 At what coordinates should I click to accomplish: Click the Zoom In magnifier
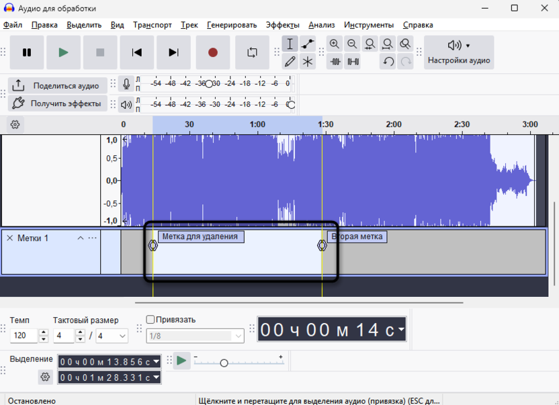coord(335,44)
